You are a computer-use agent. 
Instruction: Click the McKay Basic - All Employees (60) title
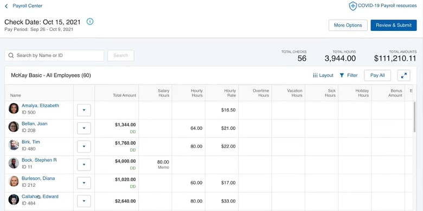[51, 75]
